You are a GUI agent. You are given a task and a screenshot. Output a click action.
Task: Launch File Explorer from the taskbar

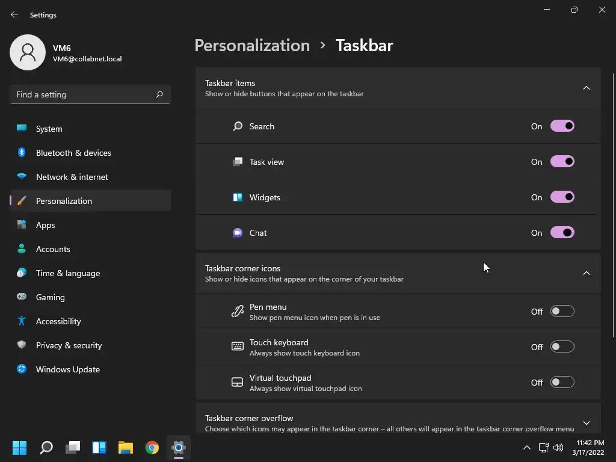point(126,448)
